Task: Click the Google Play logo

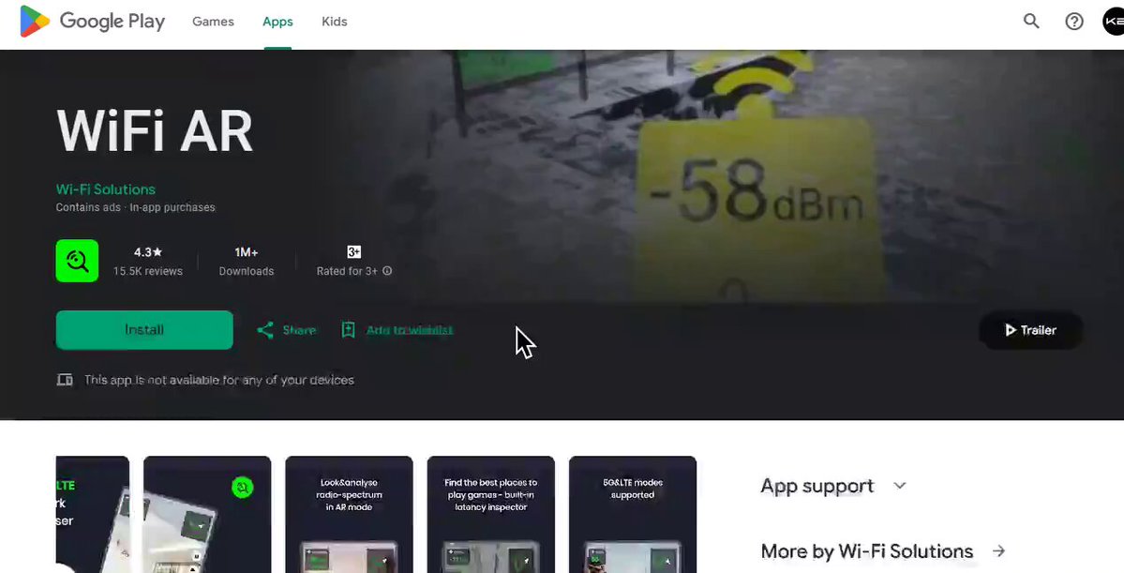Action: [x=93, y=22]
